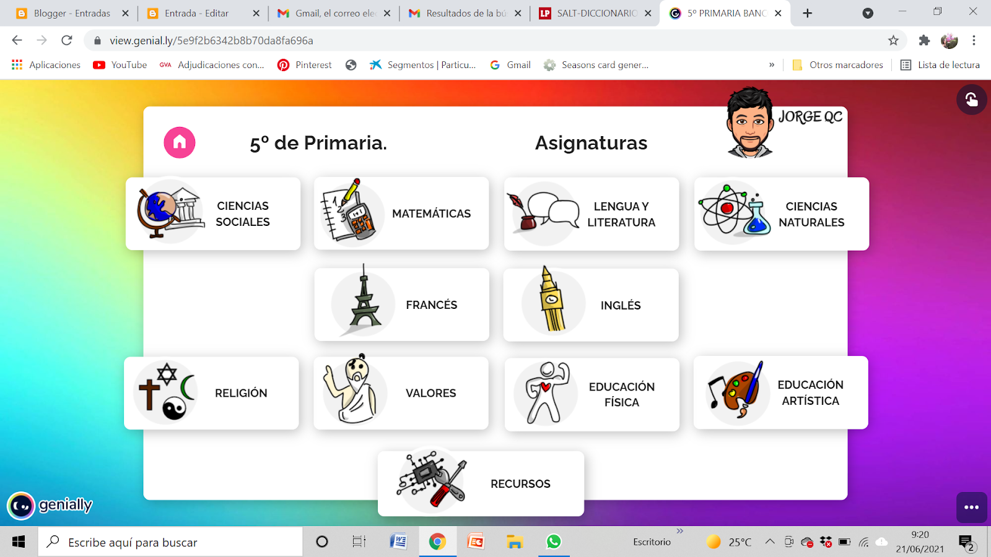Screen dimensions: 991x557
Task: Click the Windows search box
Action: [x=171, y=542]
